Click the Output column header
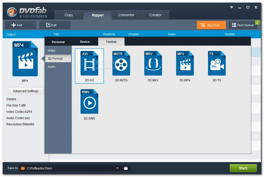Image resolution: width=264 pixels, height=177 pixels. [11, 34]
